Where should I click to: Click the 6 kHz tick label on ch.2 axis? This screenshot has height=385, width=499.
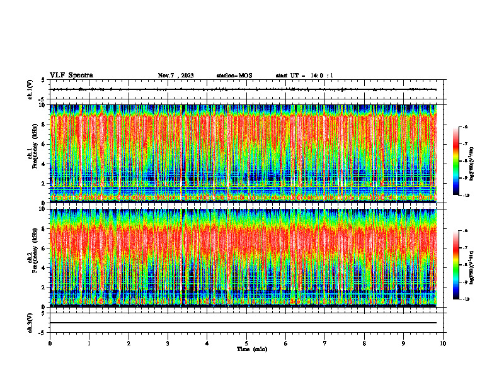click(44, 248)
